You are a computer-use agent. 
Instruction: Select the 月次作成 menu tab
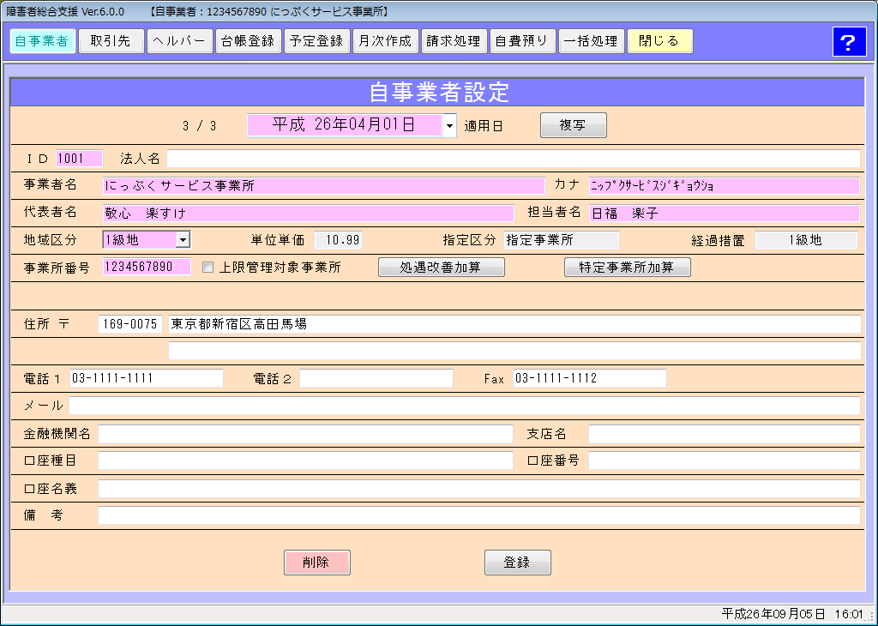pos(386,41)
